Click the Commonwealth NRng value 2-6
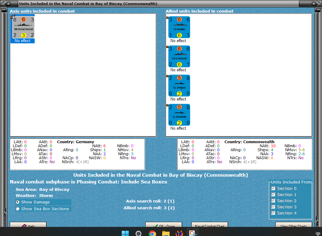Image resolution: width=322 pixels, height=236 pixels. coord(302,154)
